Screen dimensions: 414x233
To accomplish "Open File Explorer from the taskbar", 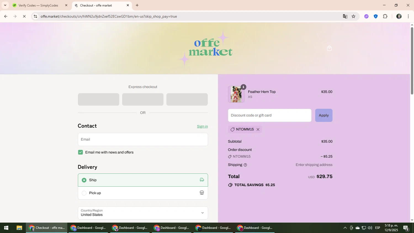I will click(x=19, y=228).
